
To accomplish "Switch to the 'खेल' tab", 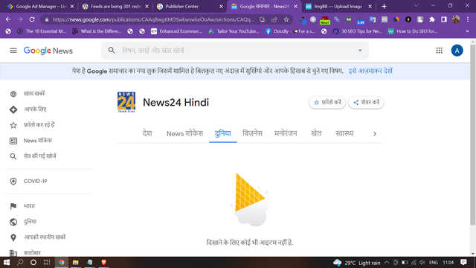I will click(x=316, y=133).
